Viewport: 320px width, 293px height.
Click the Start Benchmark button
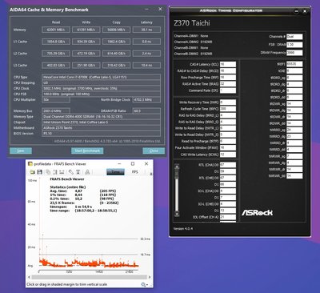point(87,151)
